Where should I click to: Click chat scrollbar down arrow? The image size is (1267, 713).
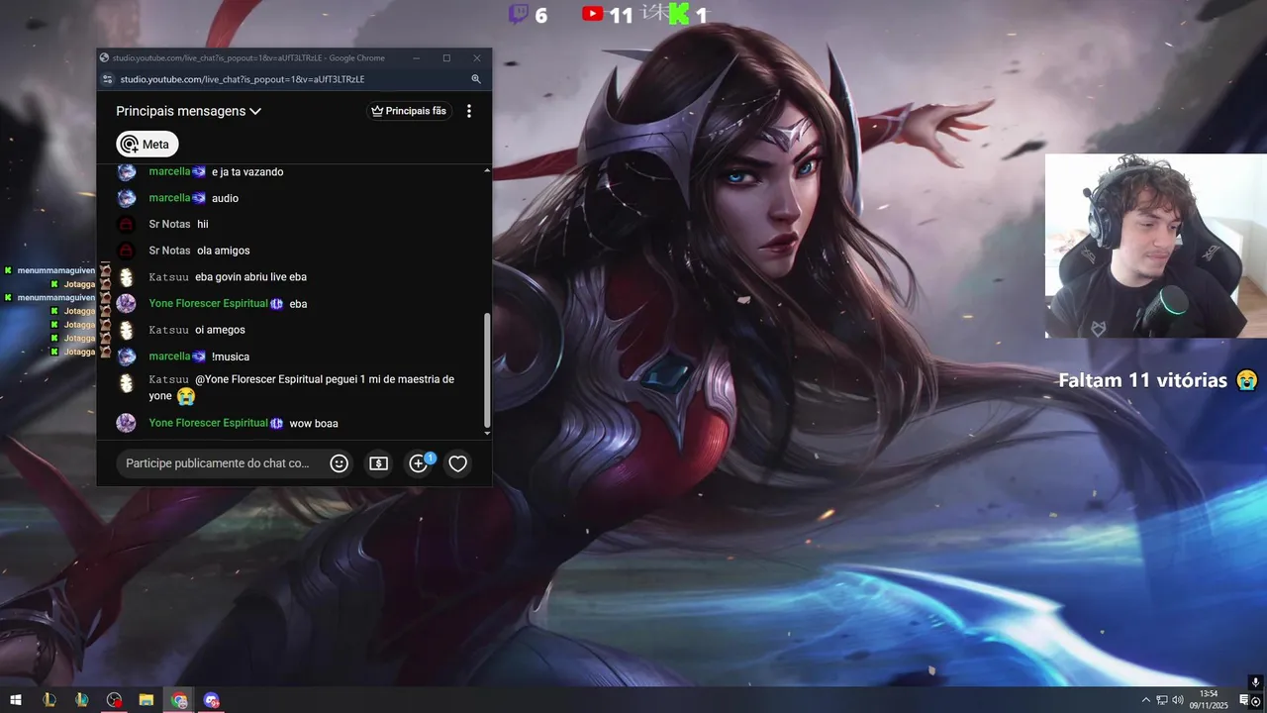[x=487, y=433]
